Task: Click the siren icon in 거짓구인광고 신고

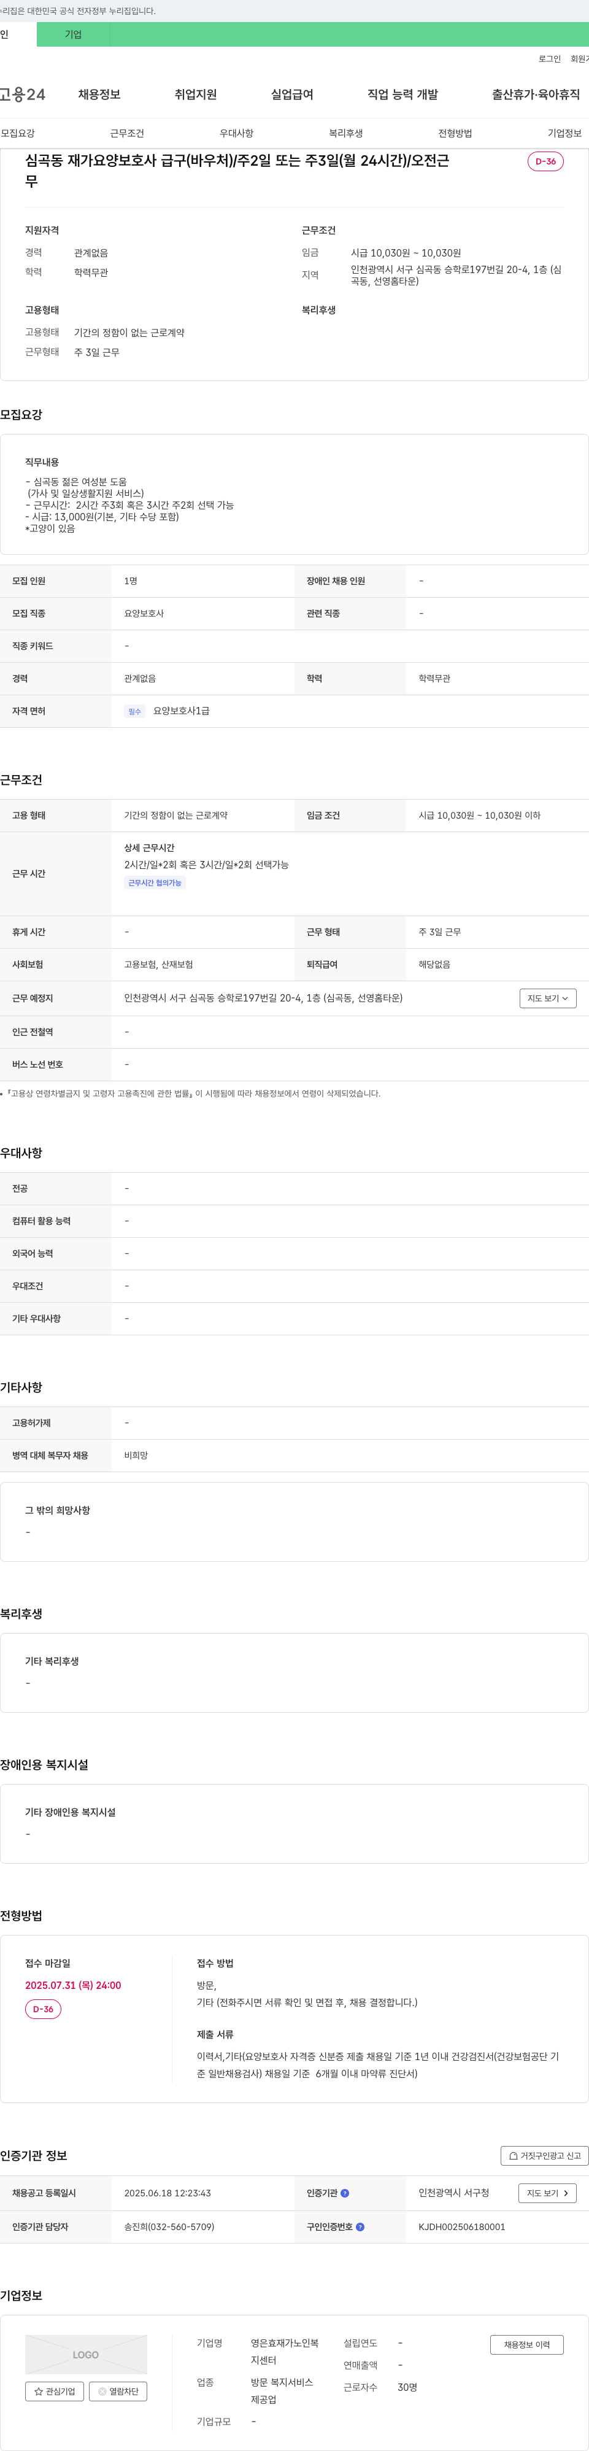Action: (x=514, y=2156)
